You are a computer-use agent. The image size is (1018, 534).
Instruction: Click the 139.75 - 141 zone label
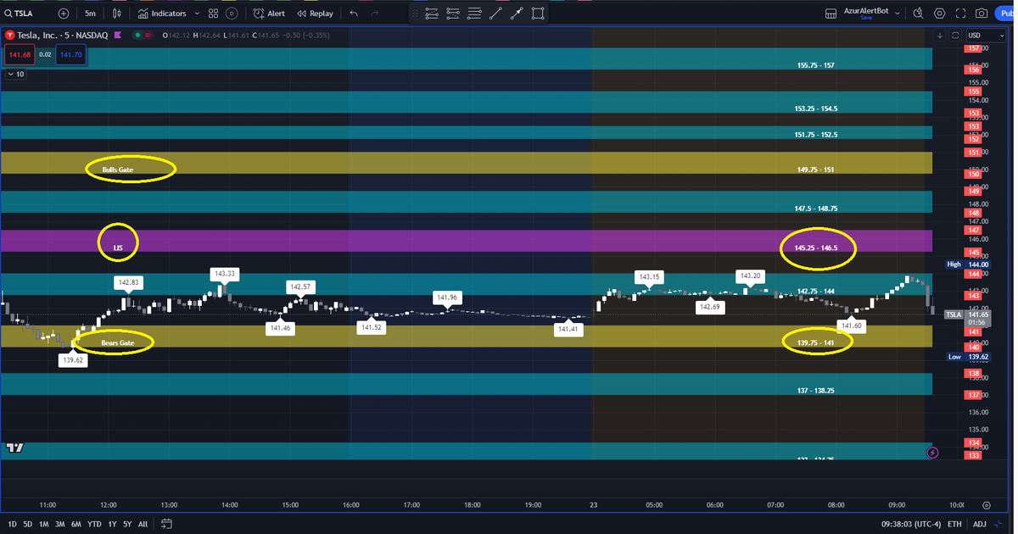(816, 342)
